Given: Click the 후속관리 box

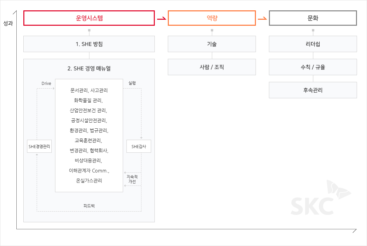Looking at the screenshot, I should (313, 90).
